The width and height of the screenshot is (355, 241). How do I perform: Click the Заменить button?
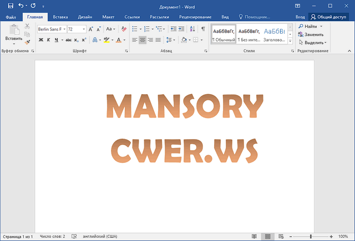tap(313, 34)
